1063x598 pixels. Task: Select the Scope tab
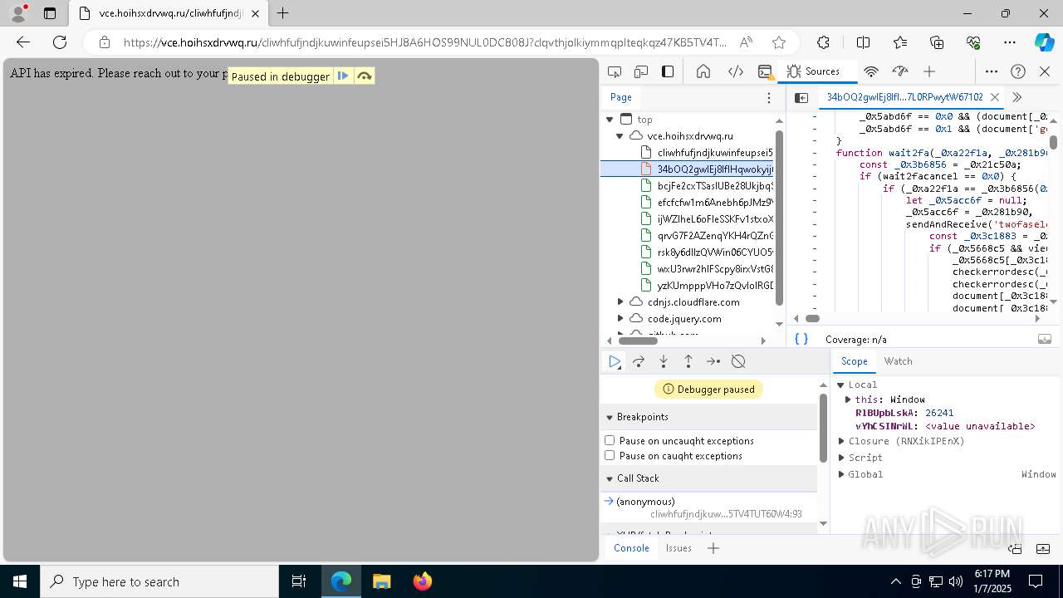coord(854,361)
